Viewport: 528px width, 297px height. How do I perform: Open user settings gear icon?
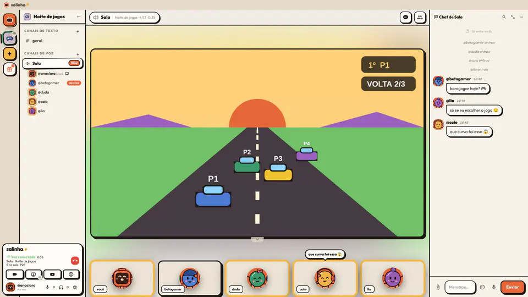(x=75, y=287)
